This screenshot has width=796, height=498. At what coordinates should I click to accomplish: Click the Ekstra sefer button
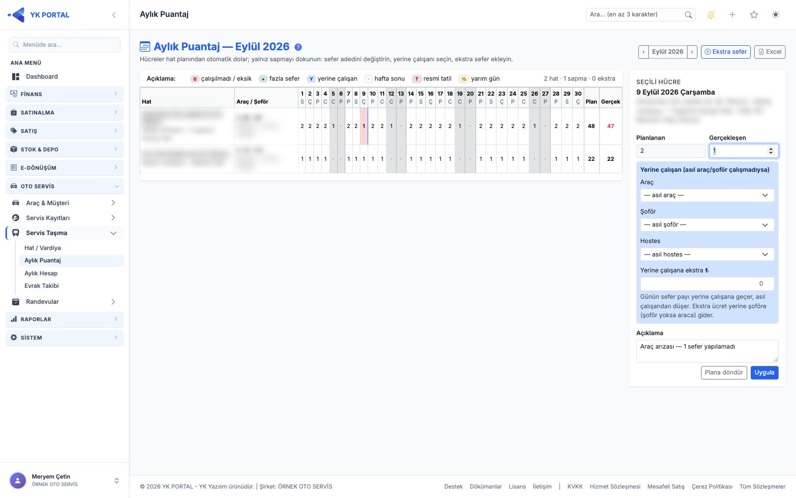click(x=726, y=52)
